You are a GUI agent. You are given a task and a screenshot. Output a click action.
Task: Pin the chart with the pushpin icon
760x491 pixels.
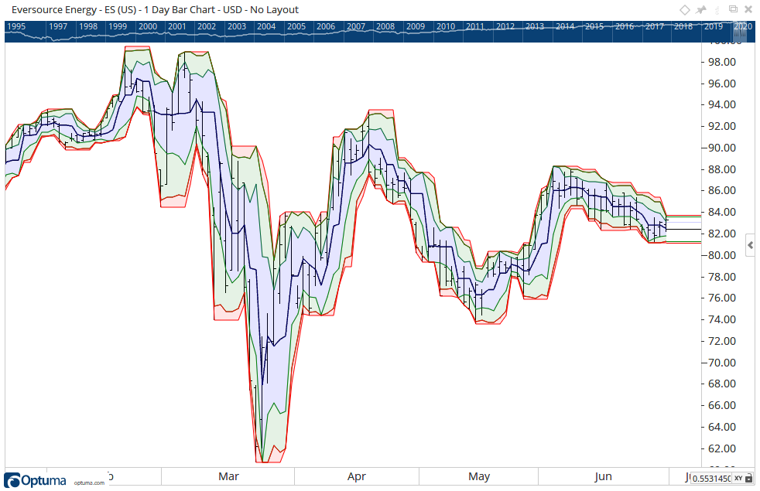click(701, 10)
